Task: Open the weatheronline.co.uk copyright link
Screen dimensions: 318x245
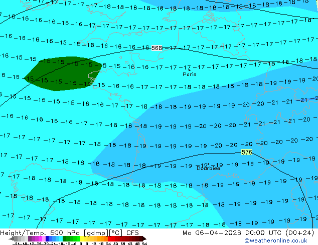Action: click(275, 240)
